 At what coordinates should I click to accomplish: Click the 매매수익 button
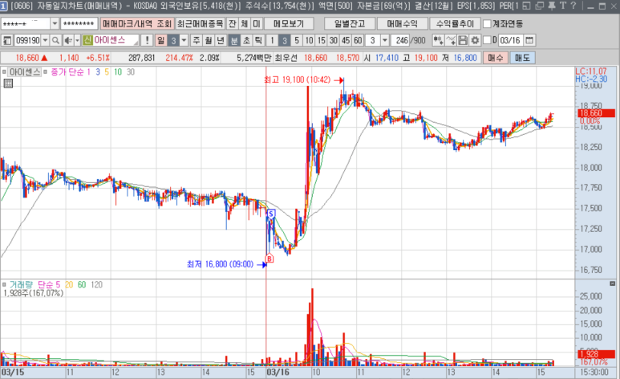click(402, 24)
